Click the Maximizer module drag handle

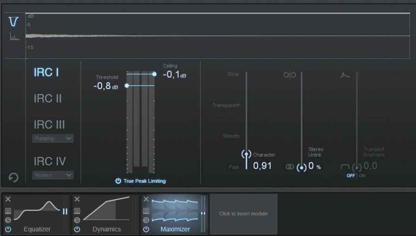tap(203, 213)
